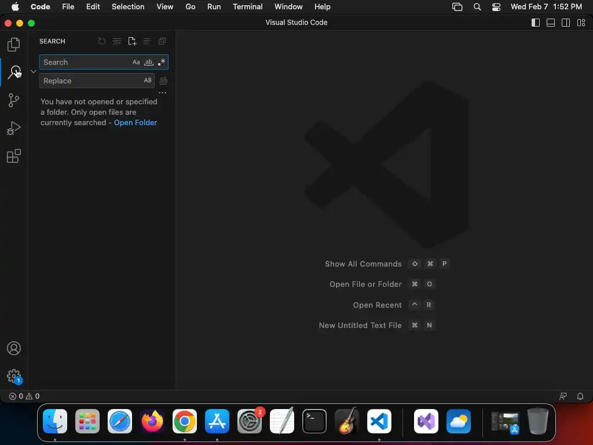Launch Google Chrome from the Dock
This screenshot has height=445, width=593.
tap(185, 421)
